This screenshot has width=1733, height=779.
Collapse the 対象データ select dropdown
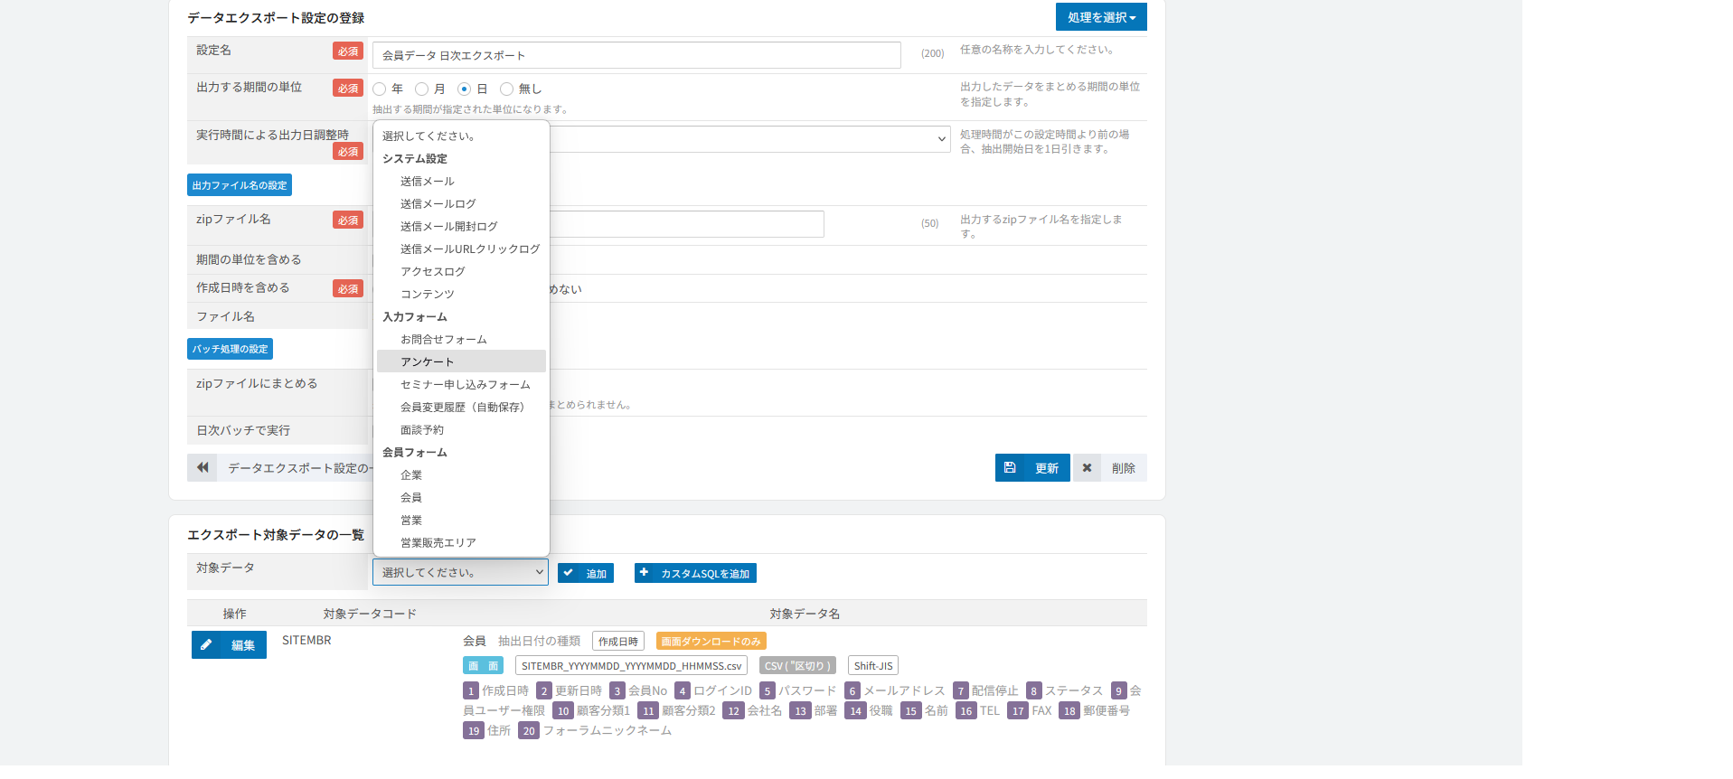460,572
